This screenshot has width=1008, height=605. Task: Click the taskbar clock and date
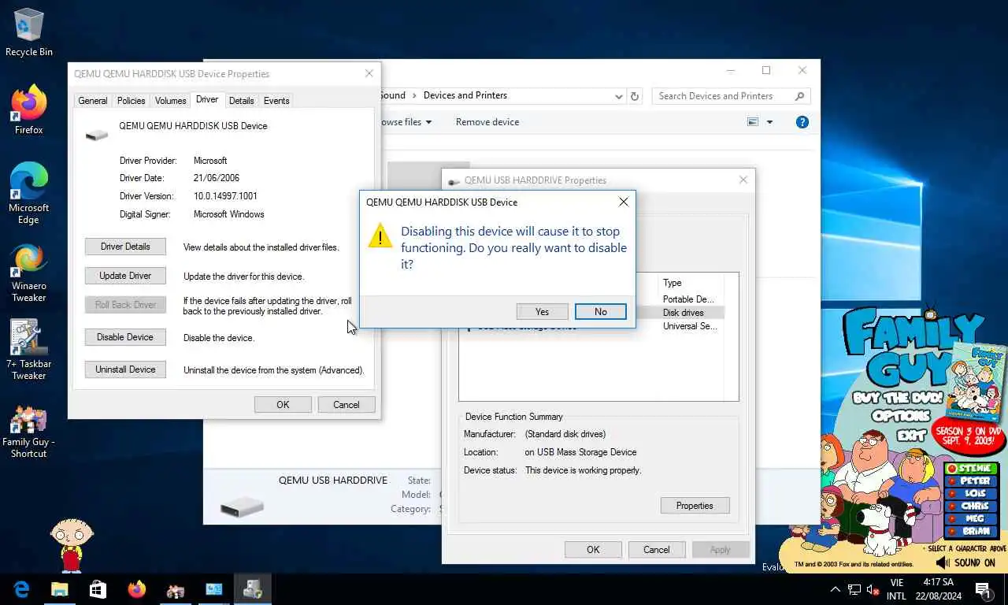[939, 589]
